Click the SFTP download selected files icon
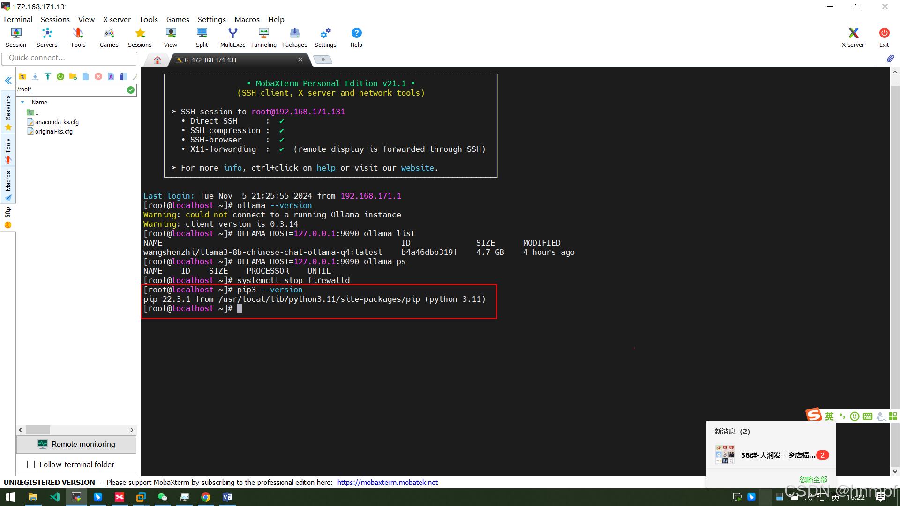 [35, 76]
